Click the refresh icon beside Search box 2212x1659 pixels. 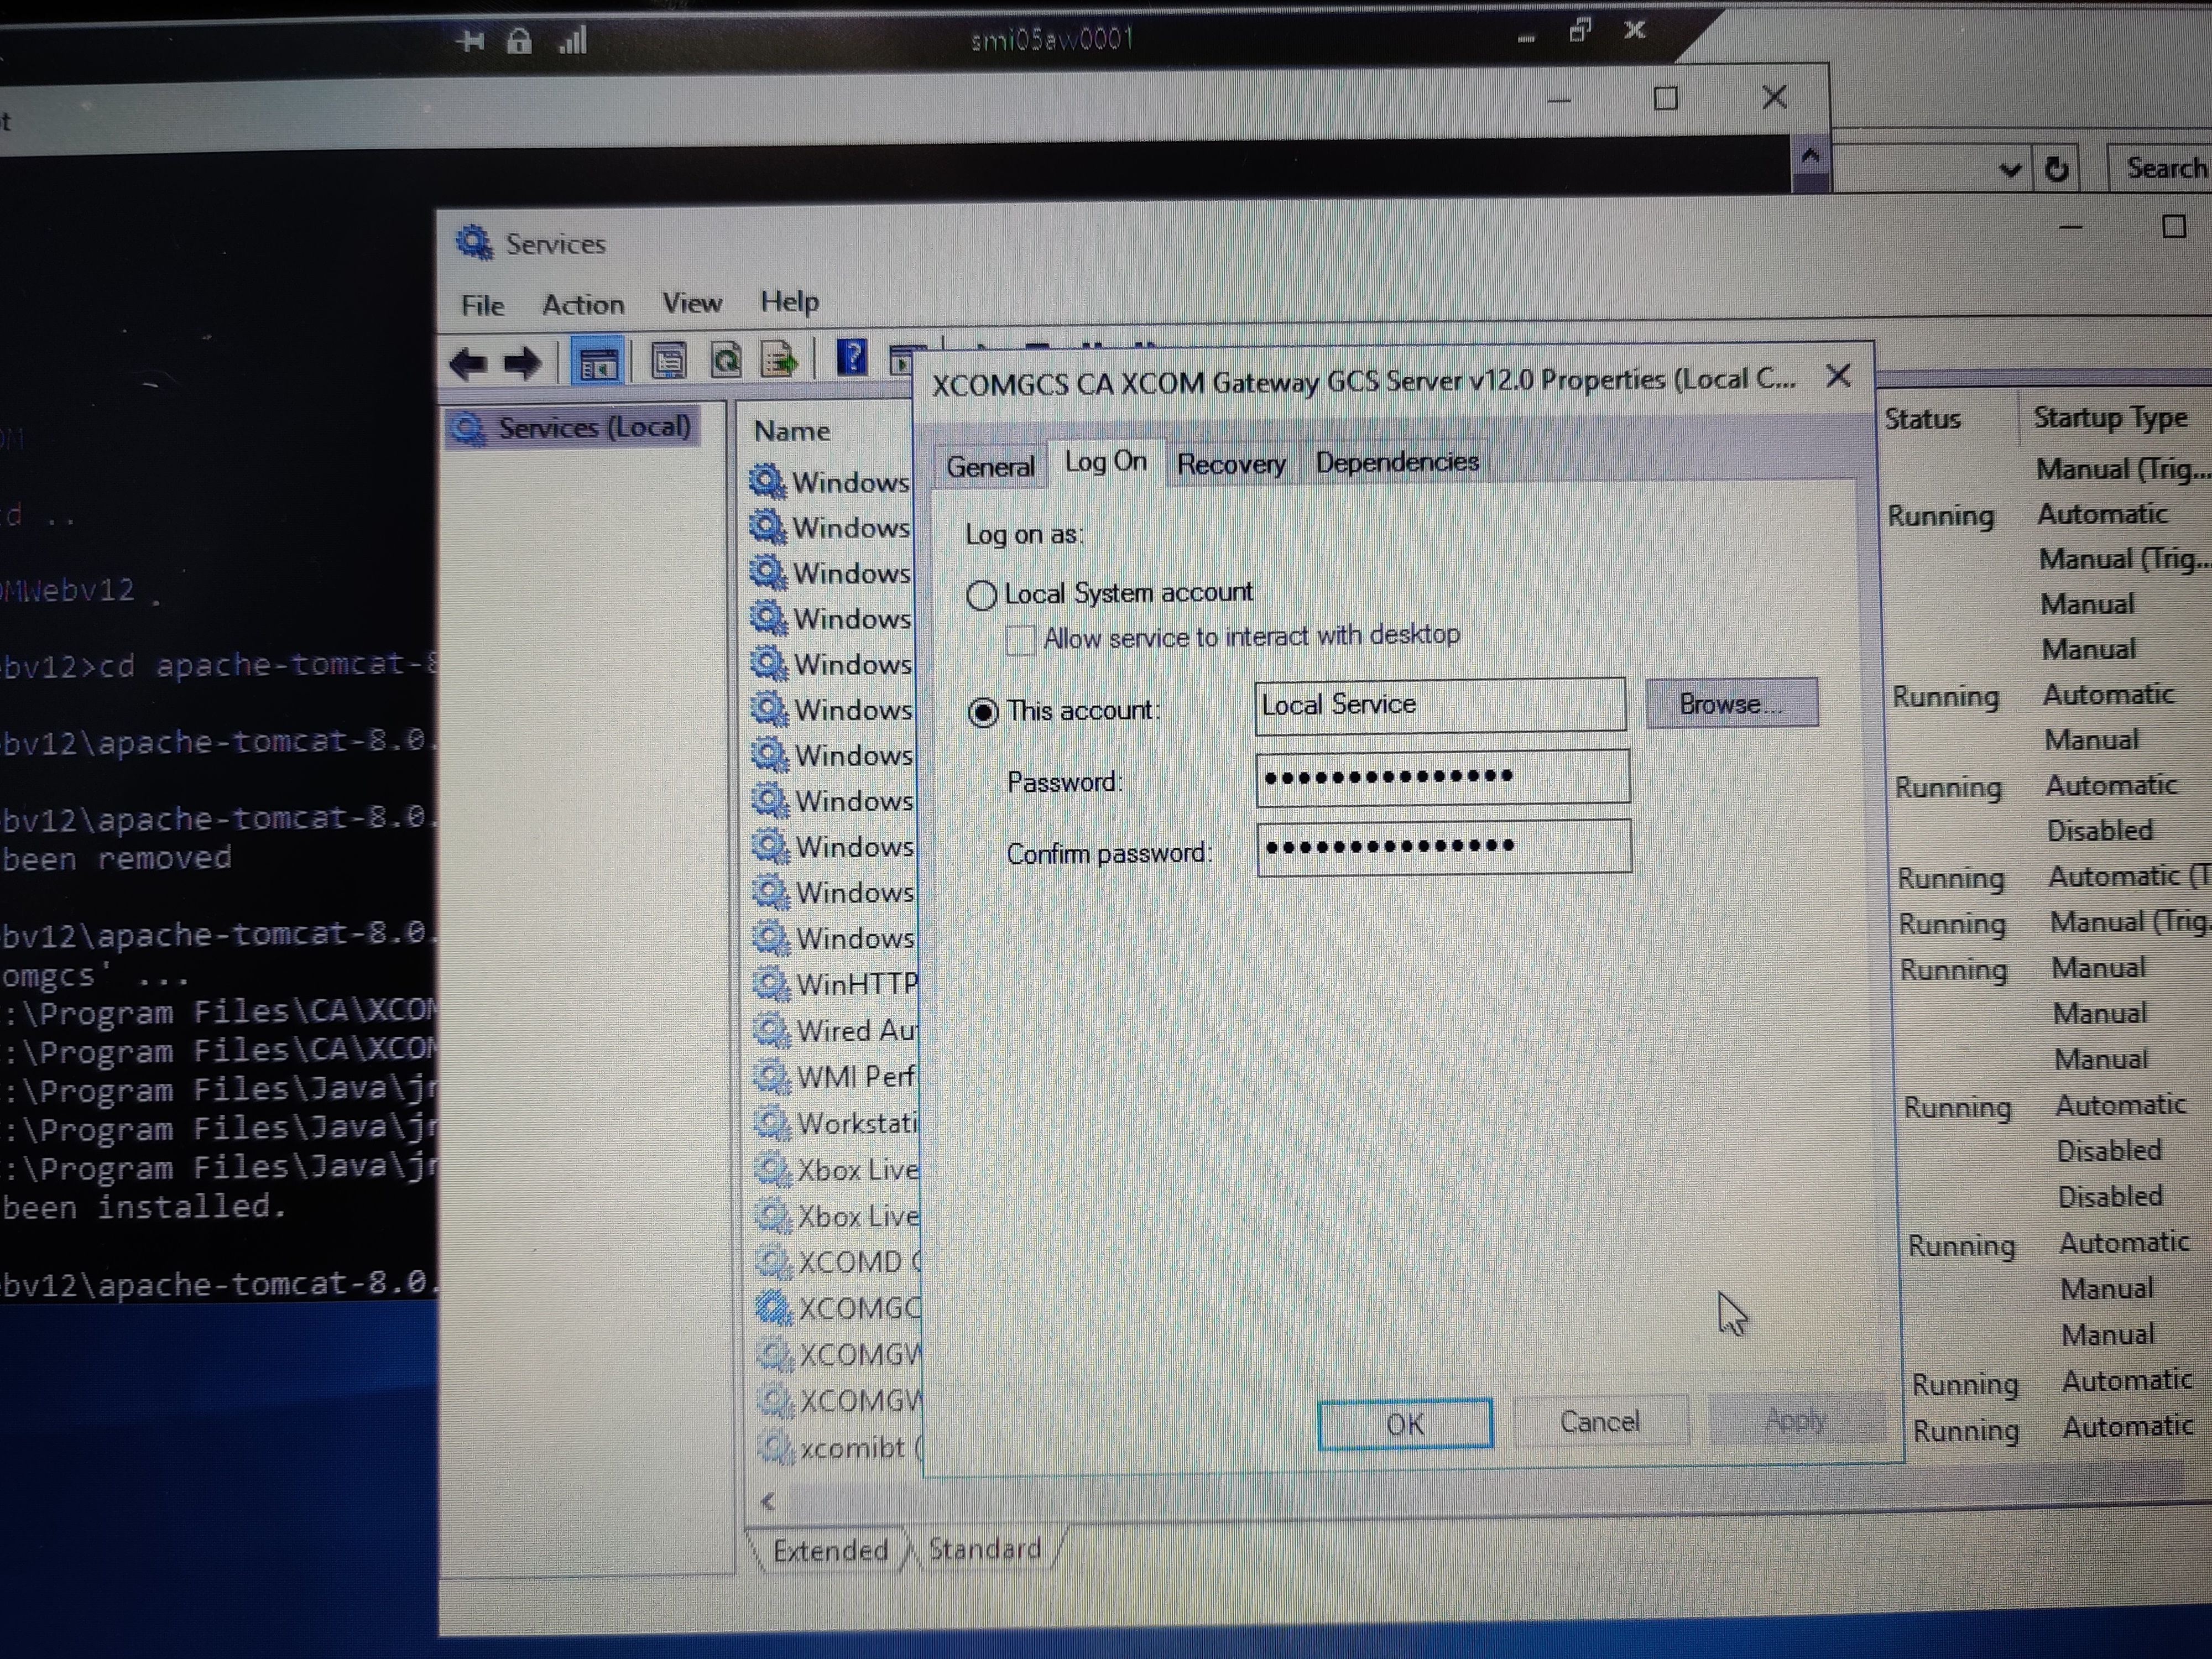[x=2057, y=169]
